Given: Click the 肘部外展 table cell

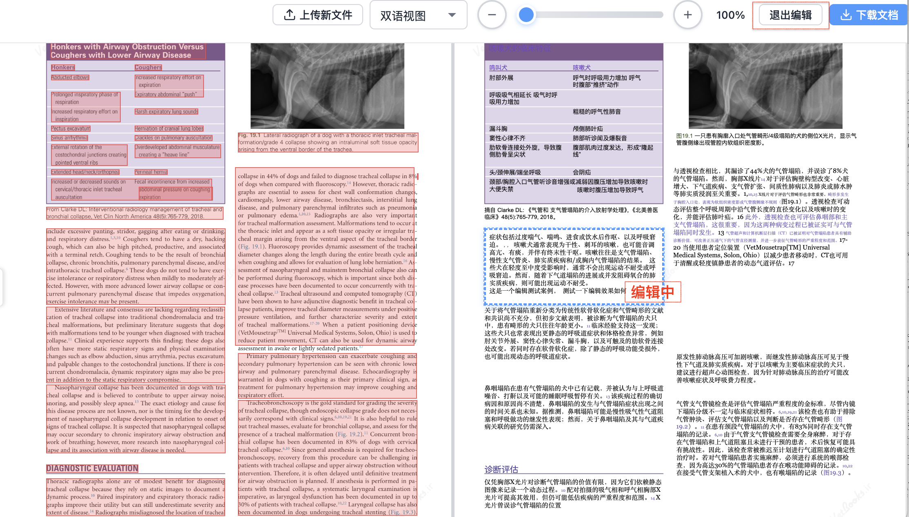Looking at the screenshot, I should pos(501,78).
